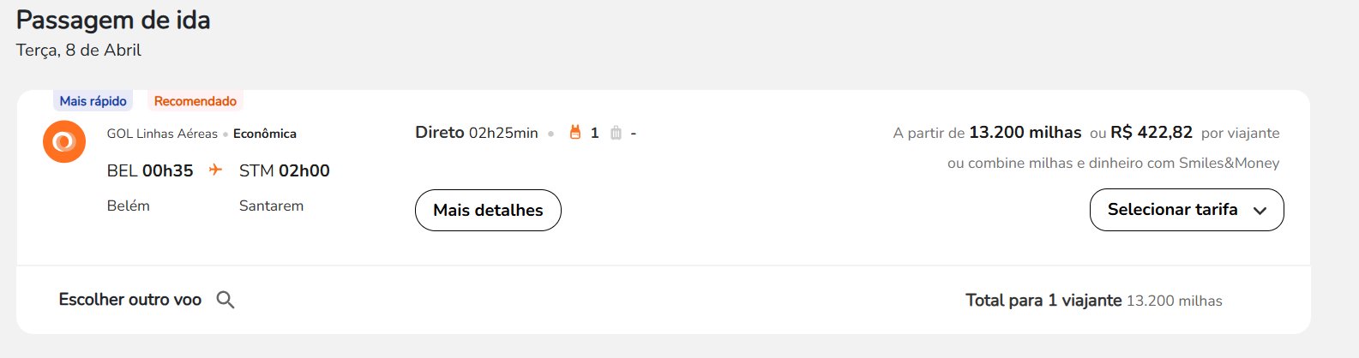Click the orange carry-on baggage icon

click(x=574, y=132)
